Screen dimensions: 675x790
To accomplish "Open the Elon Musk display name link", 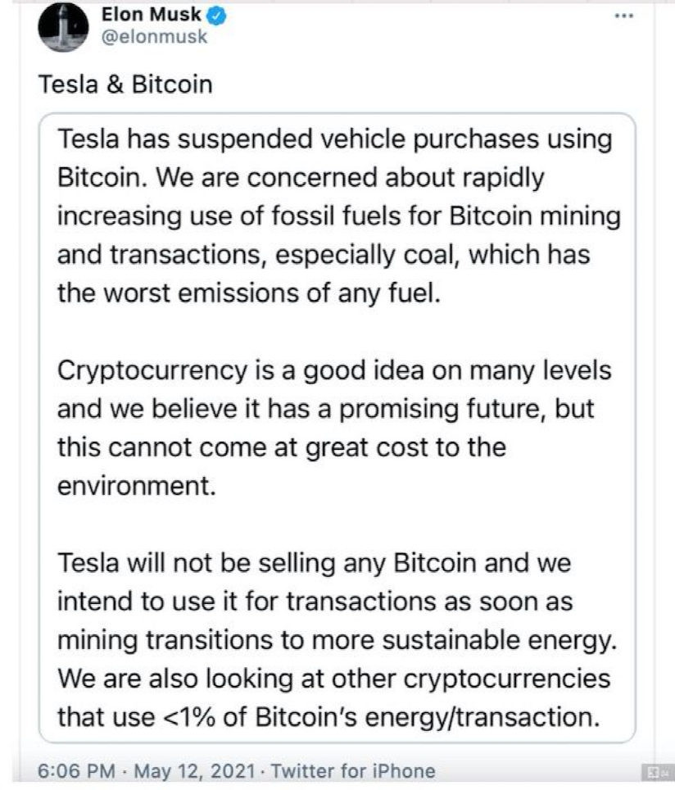I will tap(152, 15).
